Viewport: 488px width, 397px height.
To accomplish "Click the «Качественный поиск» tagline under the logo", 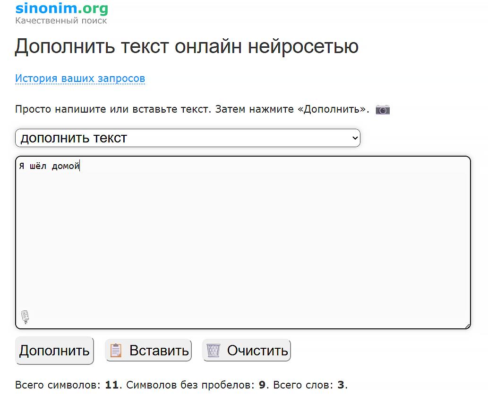I will pyautogui.click(x=61, y=21).
